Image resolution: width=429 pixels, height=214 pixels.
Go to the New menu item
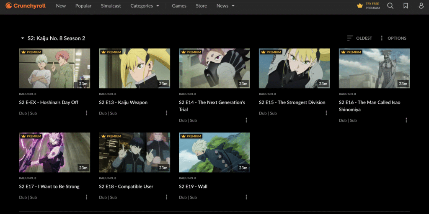[61, 6]
